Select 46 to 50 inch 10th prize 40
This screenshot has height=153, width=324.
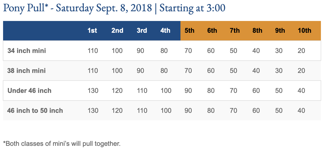click(301, 111)
